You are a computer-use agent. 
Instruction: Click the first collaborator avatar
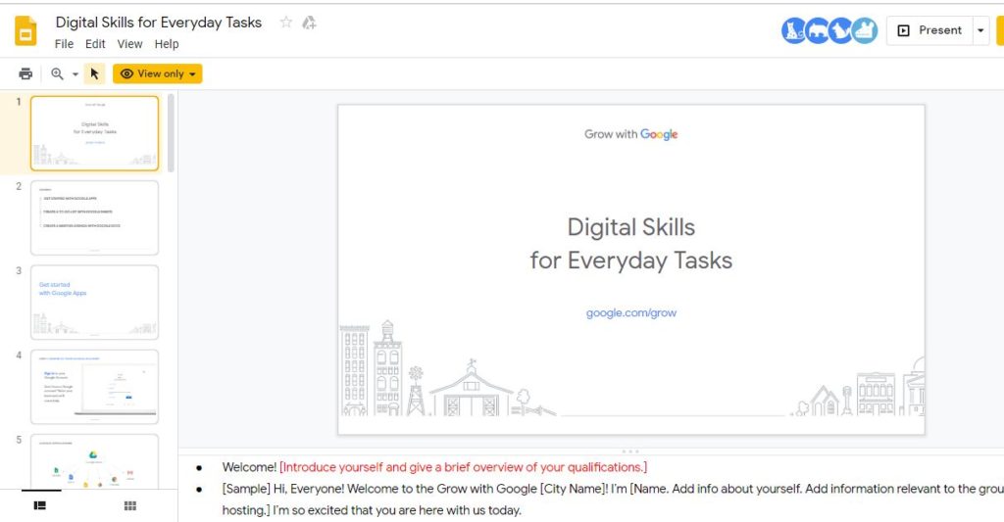tap(793, 30)
